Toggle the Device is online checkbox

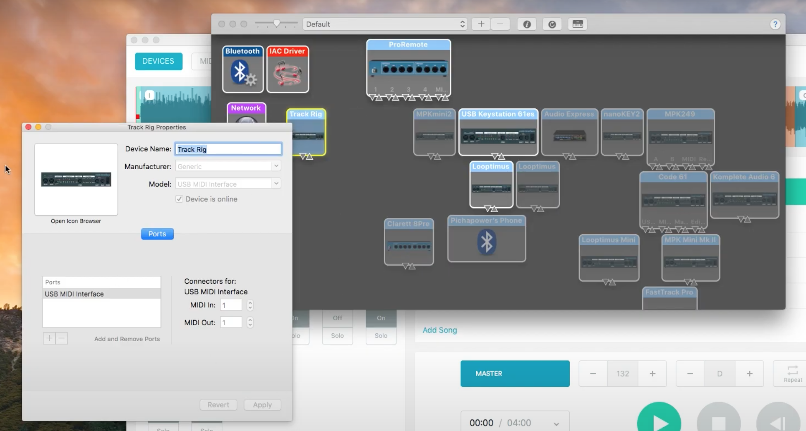pyautogui.click(x=179, y=199)
